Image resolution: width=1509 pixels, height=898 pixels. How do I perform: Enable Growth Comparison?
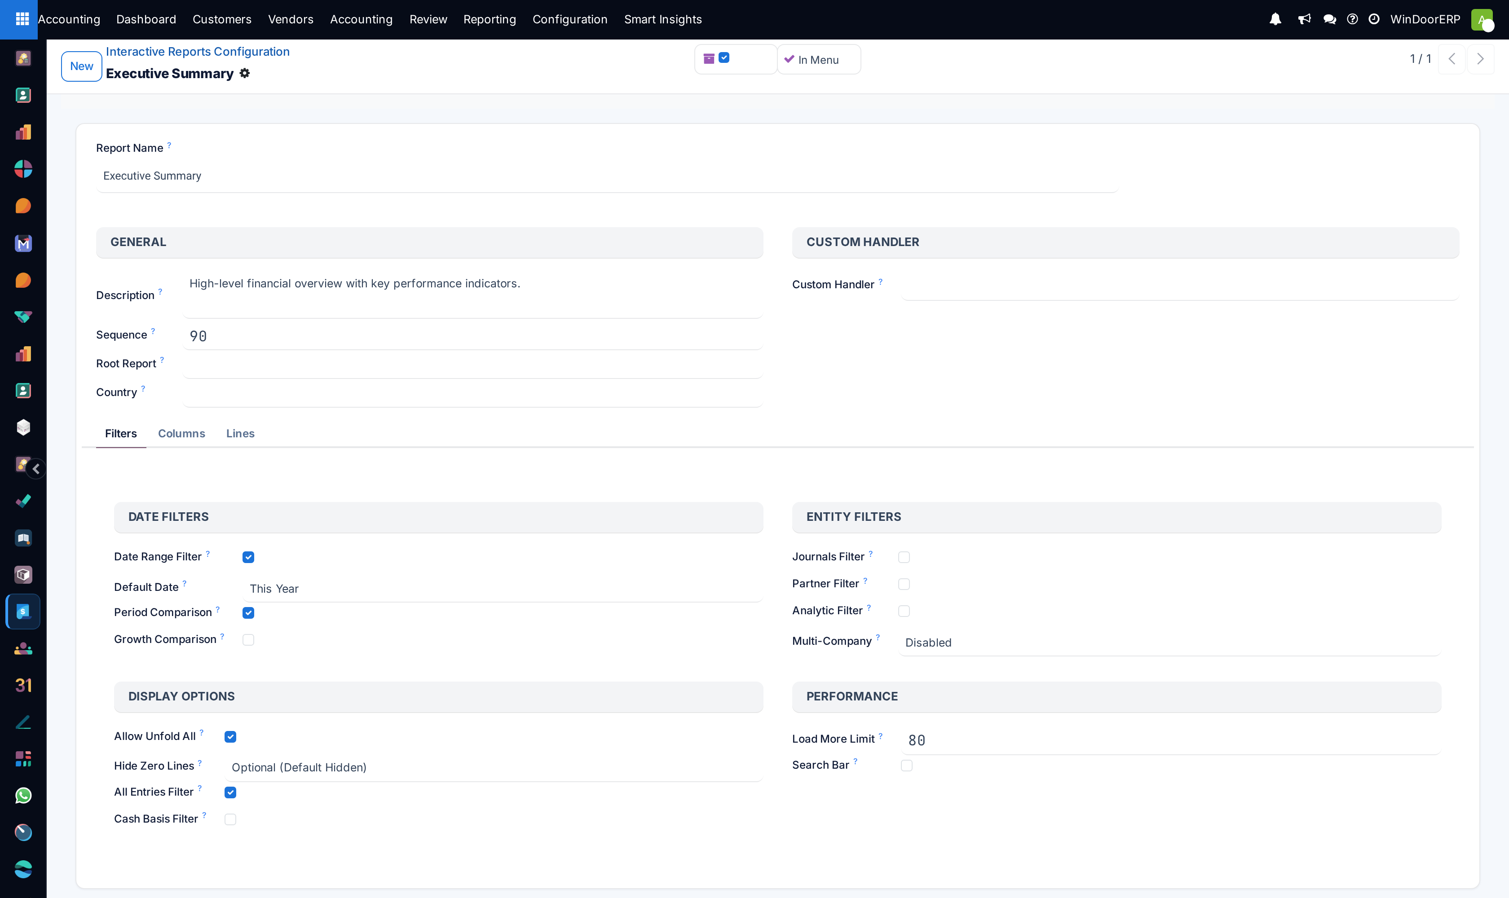tap(248, 640)
